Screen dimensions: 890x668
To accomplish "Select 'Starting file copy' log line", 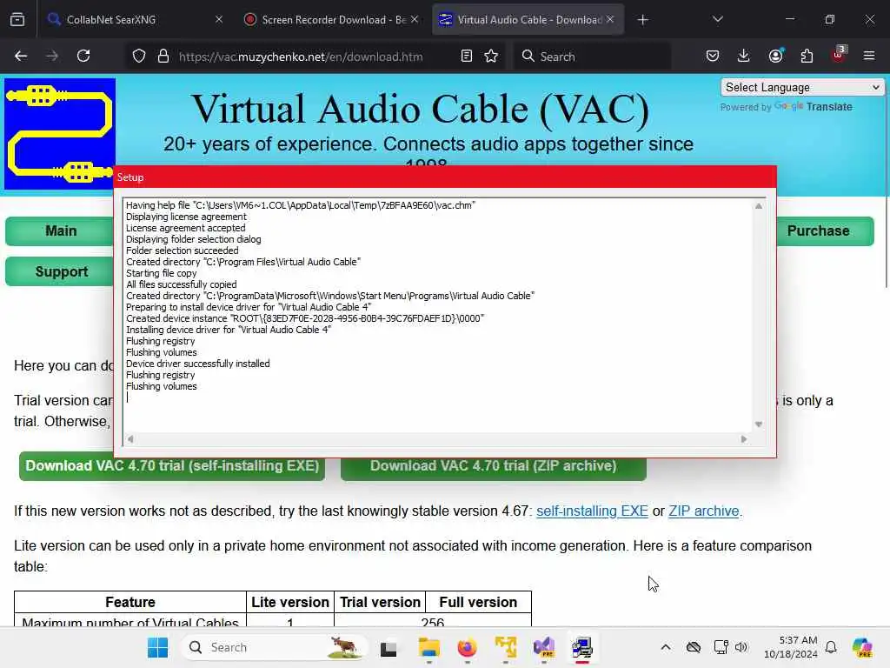I will pos(161,273).
